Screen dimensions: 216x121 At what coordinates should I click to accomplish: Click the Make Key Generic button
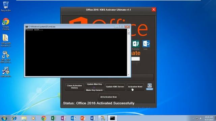[94, 90]
